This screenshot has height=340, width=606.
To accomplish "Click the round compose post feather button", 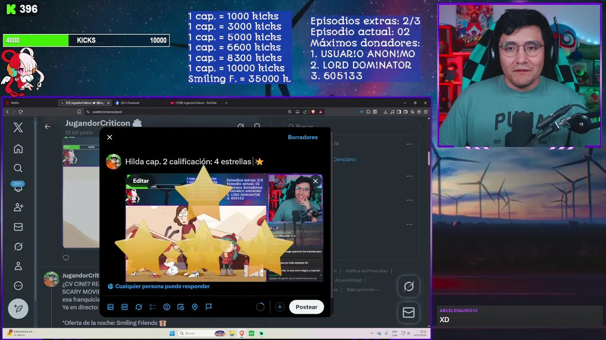I will 18,309.
